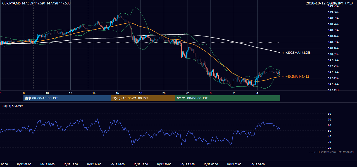
Task: Click the 10/12 10:00 time axis label
Action: [47, 164]
